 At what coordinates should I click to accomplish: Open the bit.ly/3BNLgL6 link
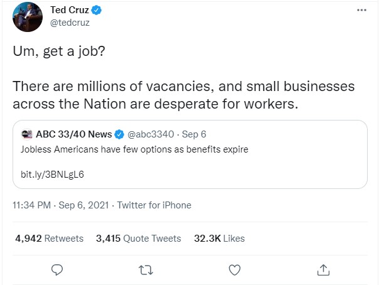click(53, 174)
